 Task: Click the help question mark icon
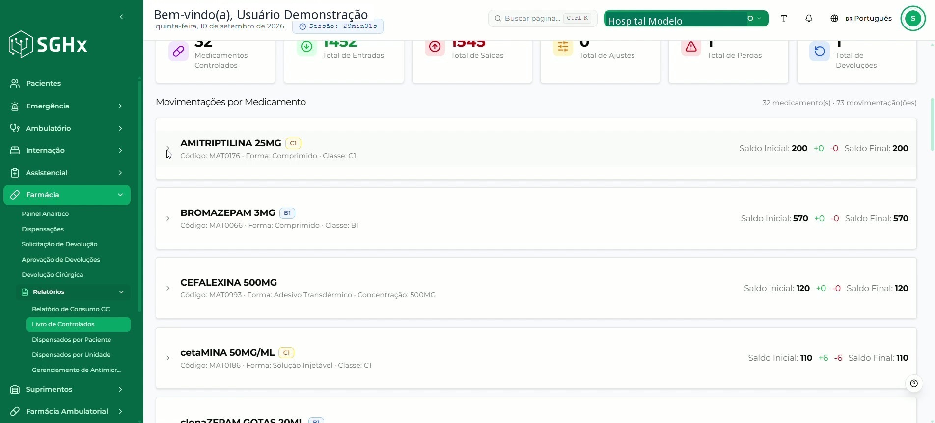click(914, 383)
